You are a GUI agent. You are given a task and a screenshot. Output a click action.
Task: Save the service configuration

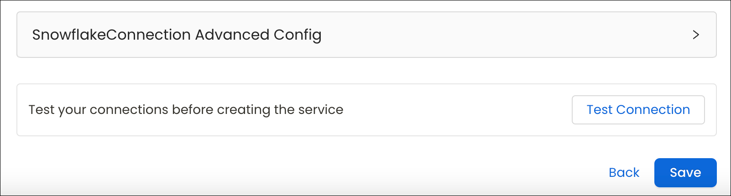685,173
